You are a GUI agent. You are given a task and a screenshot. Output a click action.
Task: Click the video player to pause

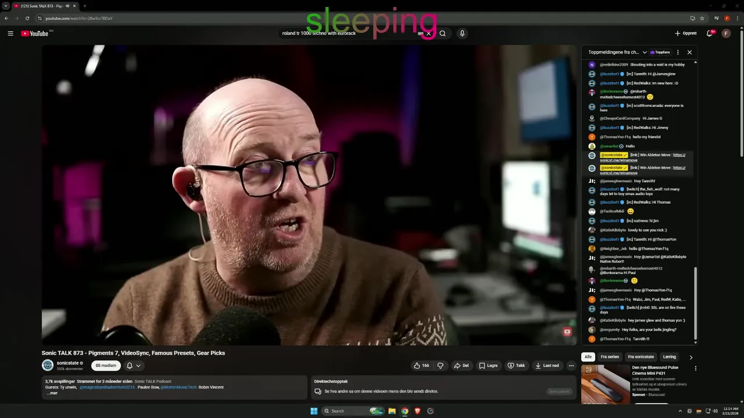click(x=309, y=195)
